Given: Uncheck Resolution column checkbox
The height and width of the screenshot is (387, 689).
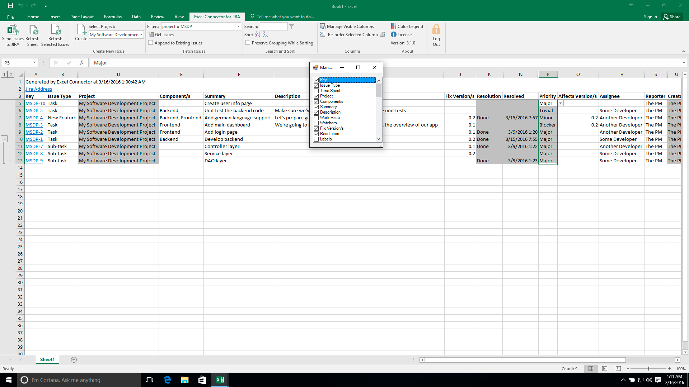Looking at the screenshot, I should tap(317, 134).
